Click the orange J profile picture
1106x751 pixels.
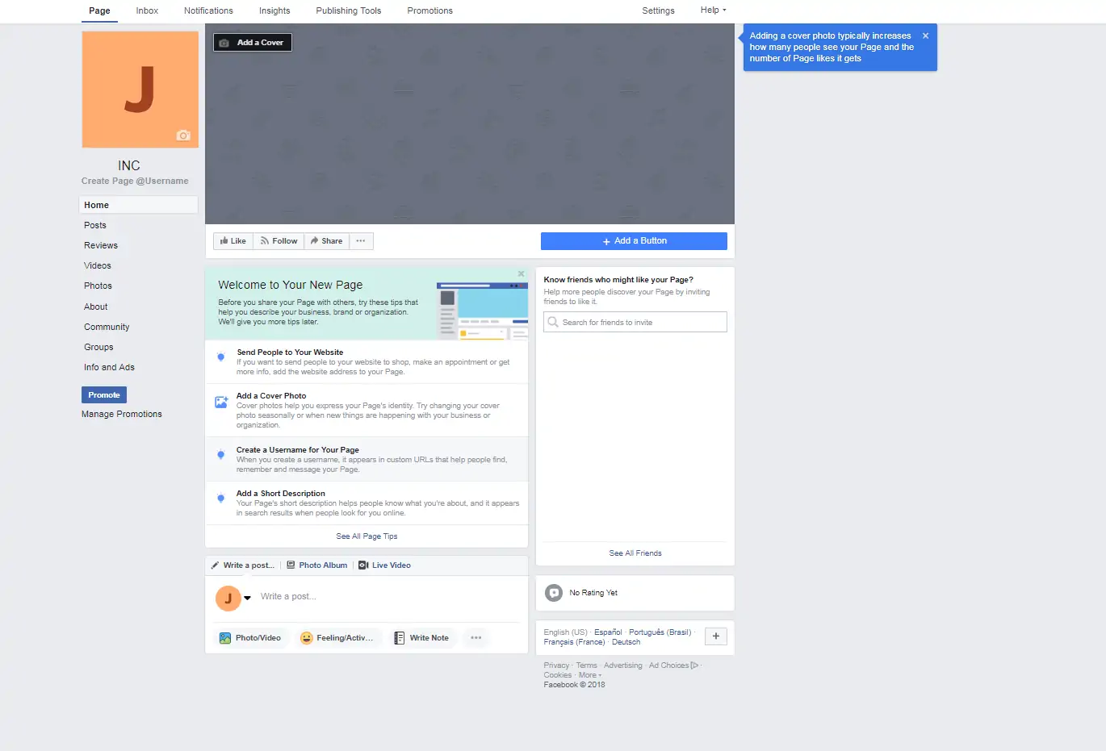(x=140, y=90)
